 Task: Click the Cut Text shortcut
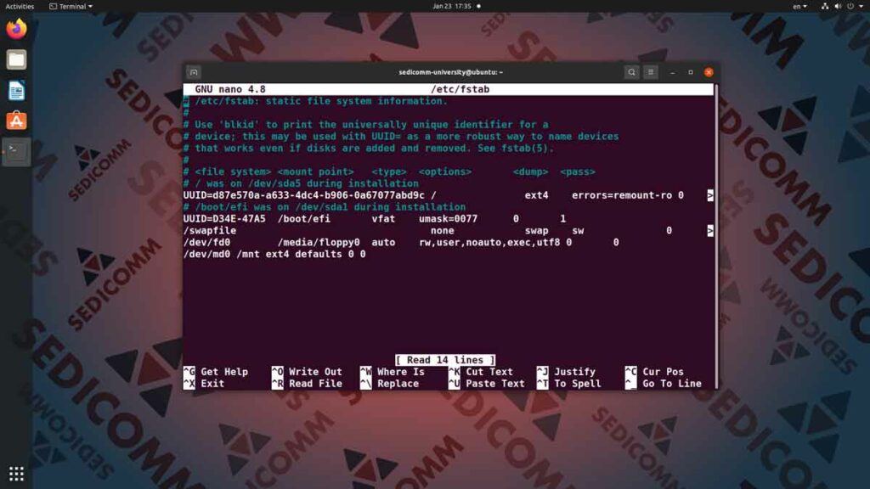481,372
